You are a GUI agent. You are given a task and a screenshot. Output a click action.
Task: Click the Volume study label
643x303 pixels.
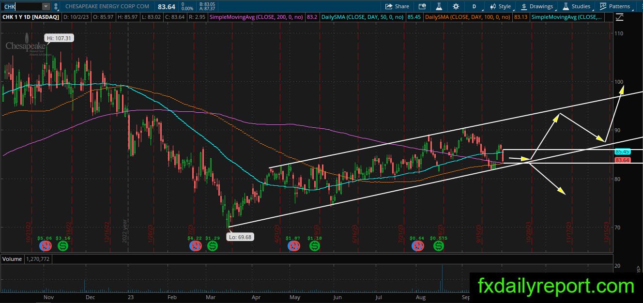point(12,259)
